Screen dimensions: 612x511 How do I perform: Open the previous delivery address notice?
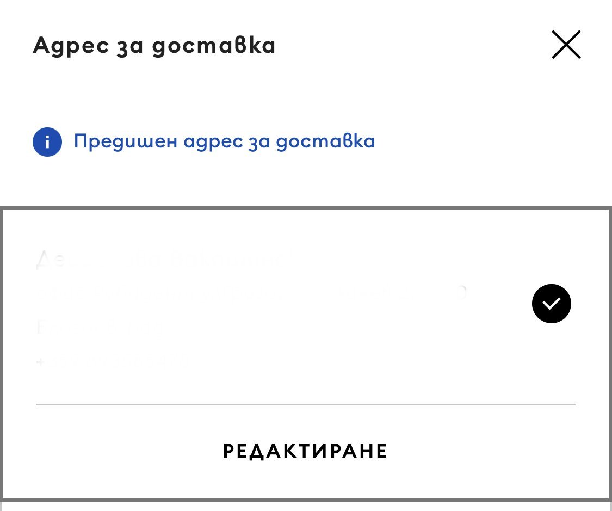pyautogui.click(x=224, y=141)
